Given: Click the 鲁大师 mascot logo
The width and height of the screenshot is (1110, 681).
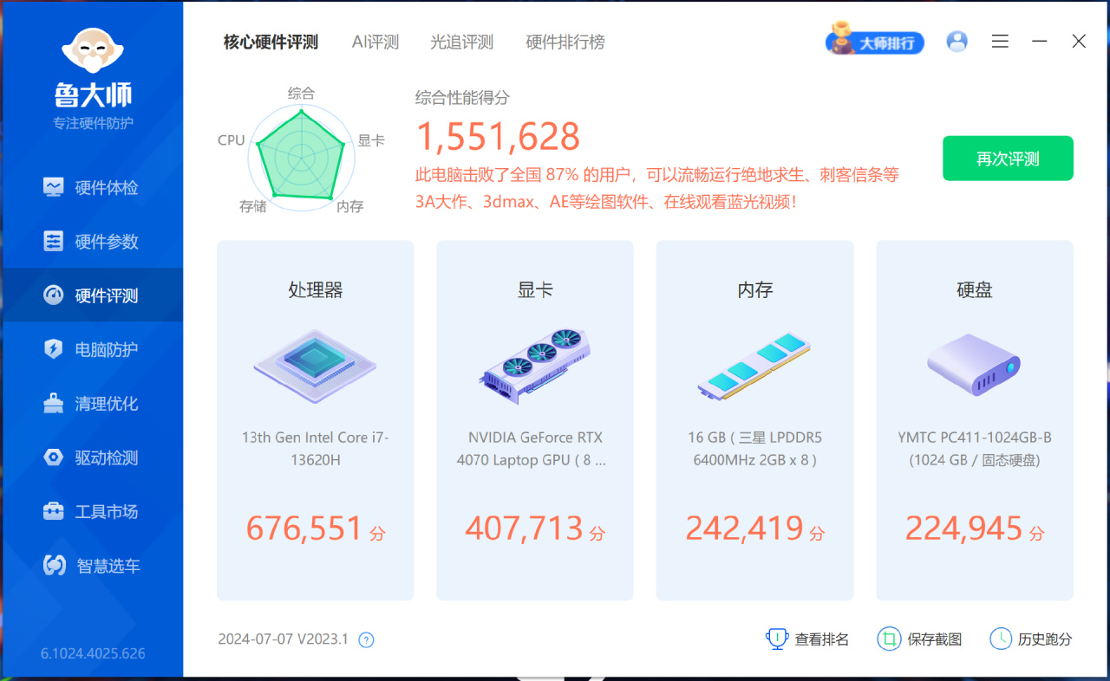Looking at the screenshot, I should [x=92, y=51].
